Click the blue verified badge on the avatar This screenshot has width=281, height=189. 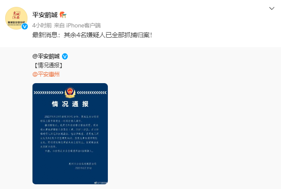point(25,27)
